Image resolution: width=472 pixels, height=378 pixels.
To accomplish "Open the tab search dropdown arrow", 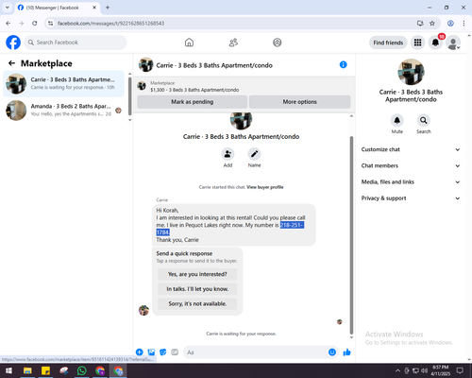I will 8,8.
